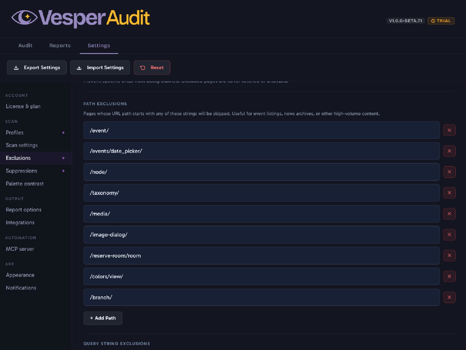Switch to the Reports tab
The width and height of the screenshot is (466, 350).
pos(60,45)
